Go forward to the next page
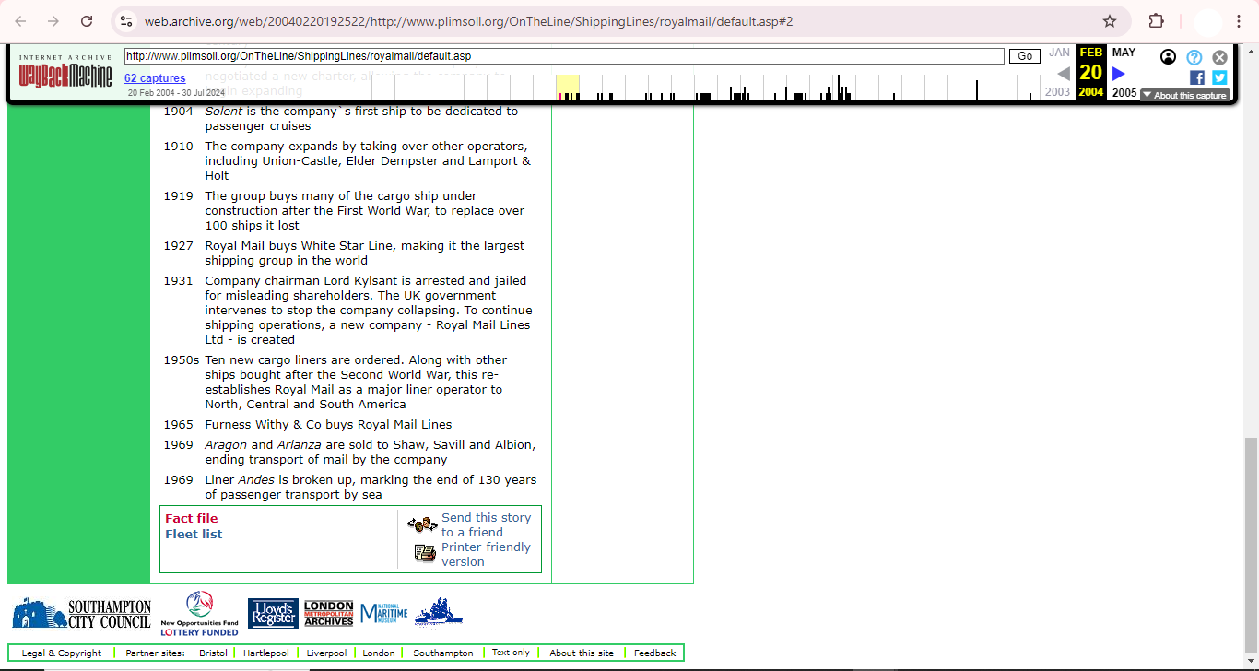This screenshot has width=1259, height=671. 53,21
